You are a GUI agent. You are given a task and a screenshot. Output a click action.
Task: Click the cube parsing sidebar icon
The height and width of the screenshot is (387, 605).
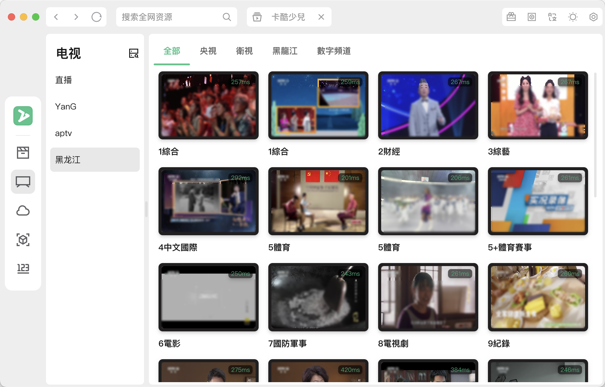pyautogui.click(x=23, y=240)
